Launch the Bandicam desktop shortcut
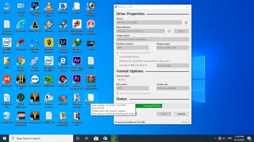254x142 pixels. [63, 81]
